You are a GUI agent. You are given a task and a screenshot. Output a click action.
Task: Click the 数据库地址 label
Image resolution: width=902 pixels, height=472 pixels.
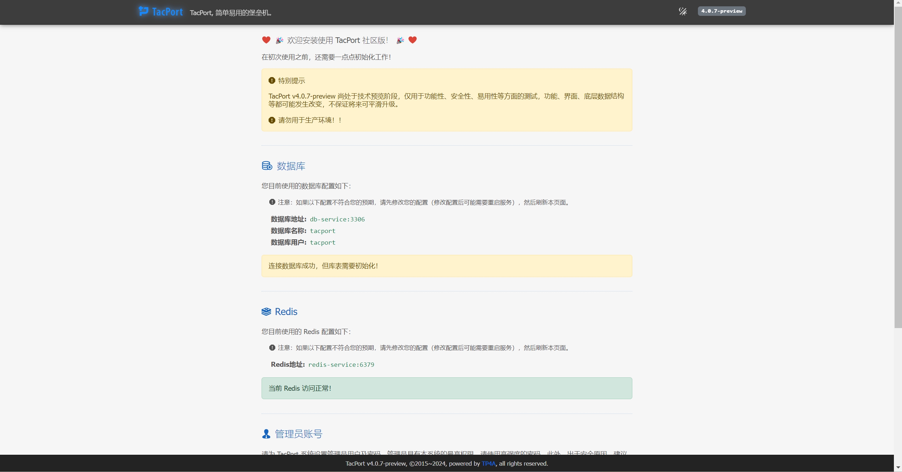coord(289,219)
